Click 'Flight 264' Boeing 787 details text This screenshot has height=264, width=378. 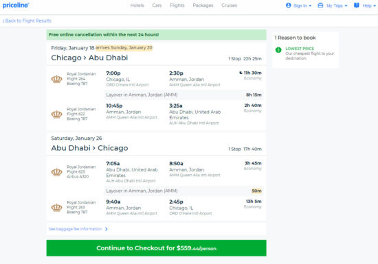81,79
